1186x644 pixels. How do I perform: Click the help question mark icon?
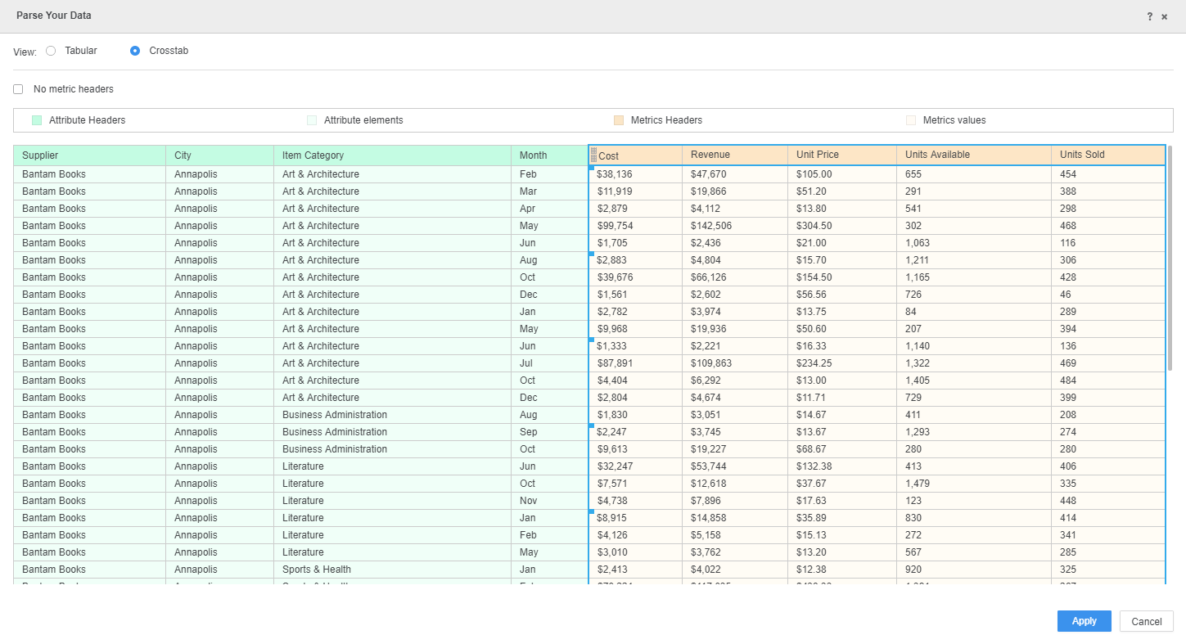coord(1149,16)
